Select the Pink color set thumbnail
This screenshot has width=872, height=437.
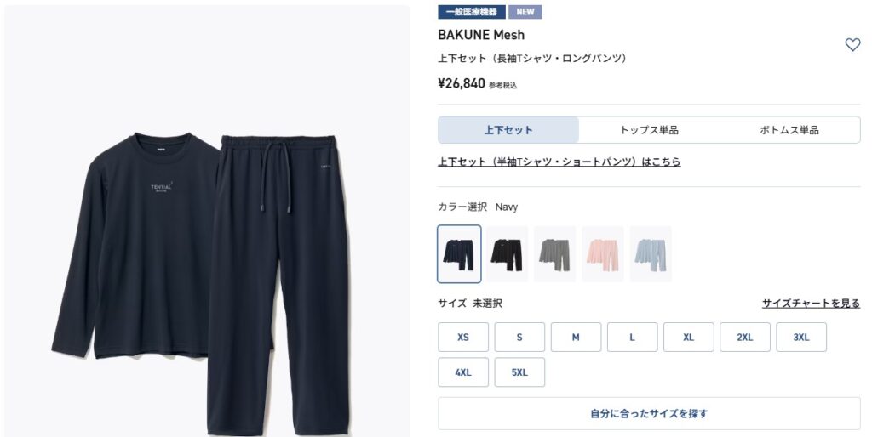[602, 253]
